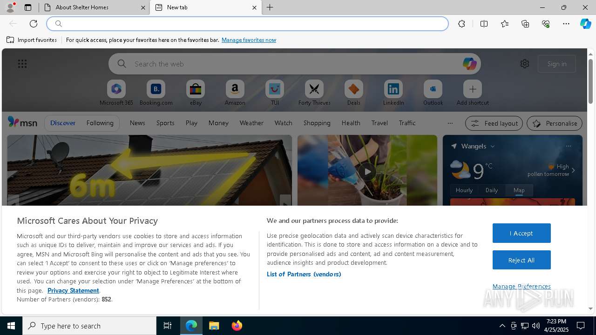Open the Health category
596x335 pixels.
[351, 123]
